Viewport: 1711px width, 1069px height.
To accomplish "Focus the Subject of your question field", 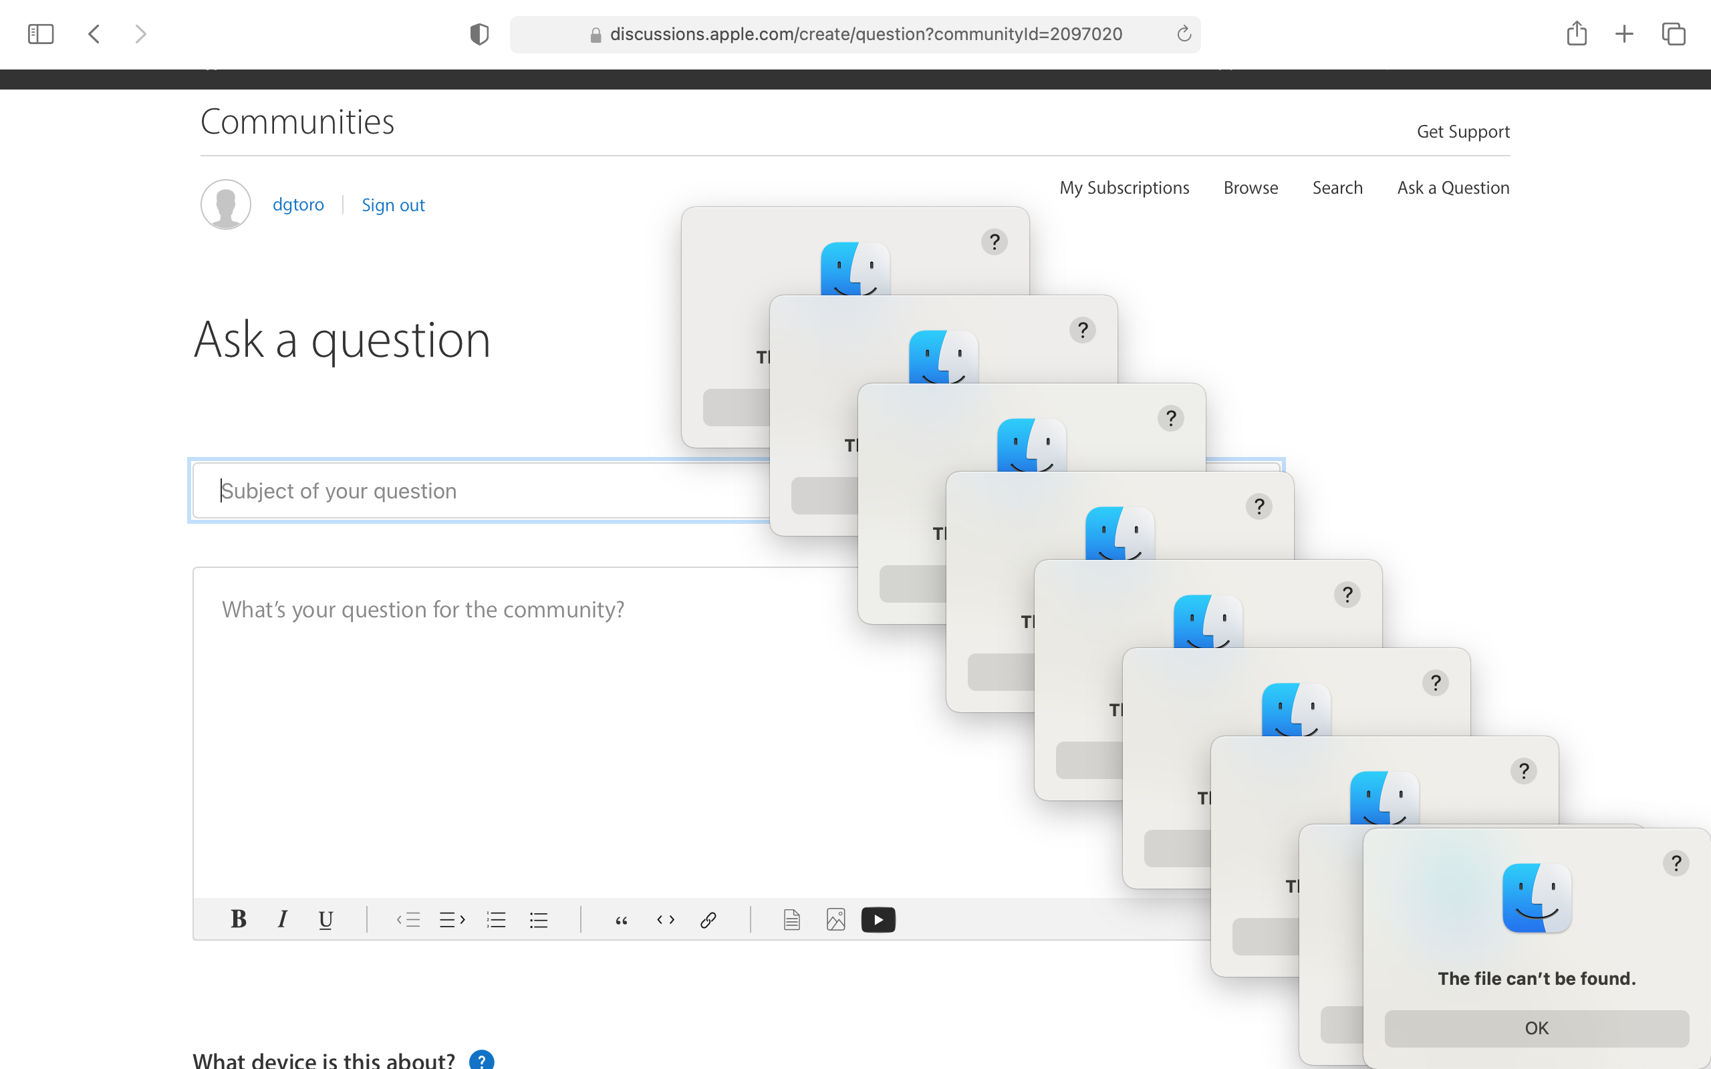I will tap(481, 490).
